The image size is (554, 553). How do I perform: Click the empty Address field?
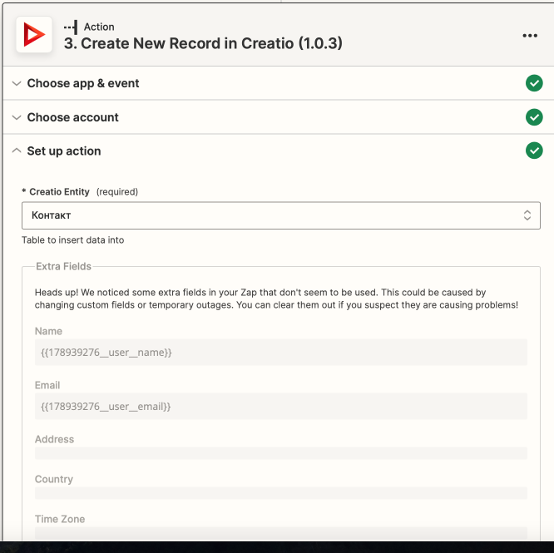[280, 453]
